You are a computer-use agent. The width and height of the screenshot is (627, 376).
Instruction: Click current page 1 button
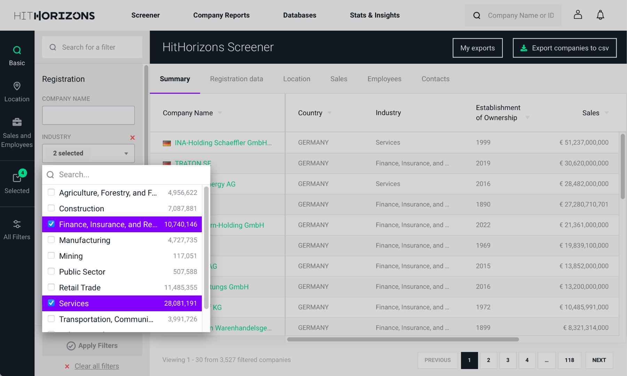tap(469, 360)
